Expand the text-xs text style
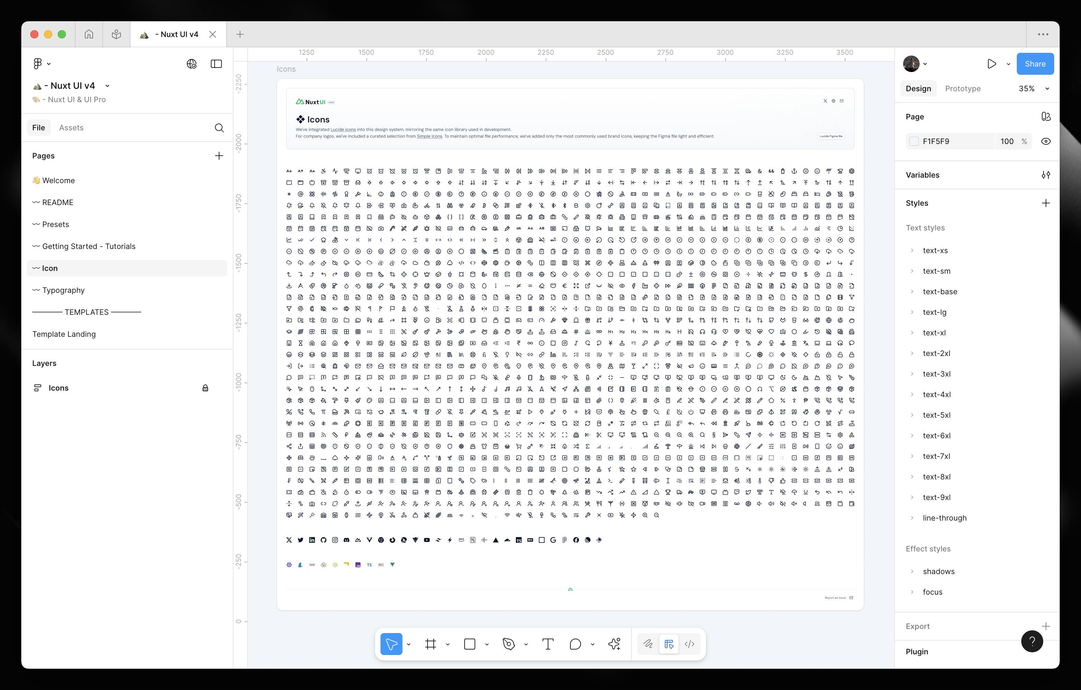The height and width of the screenshot is (690, 1081). tap(912, 251)
